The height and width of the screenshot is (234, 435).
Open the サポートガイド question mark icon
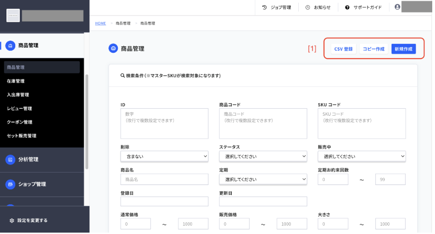(347, 7)
